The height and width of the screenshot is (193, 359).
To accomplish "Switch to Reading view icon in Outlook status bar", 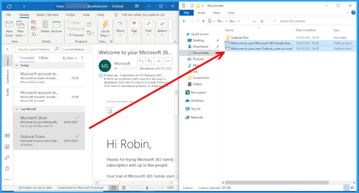I will tap(124, 188).
